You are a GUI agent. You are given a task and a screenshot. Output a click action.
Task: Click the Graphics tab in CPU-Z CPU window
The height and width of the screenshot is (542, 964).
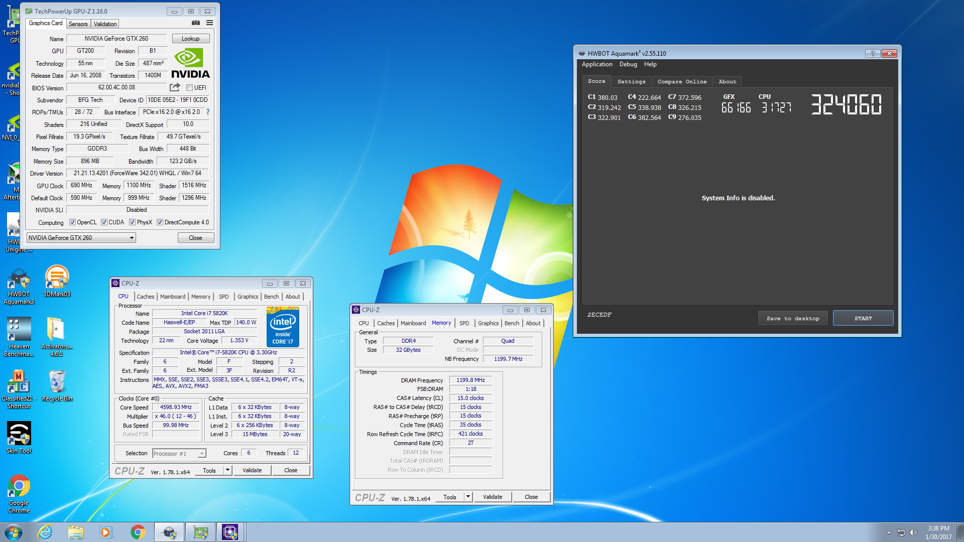click(x=248, y=297)
